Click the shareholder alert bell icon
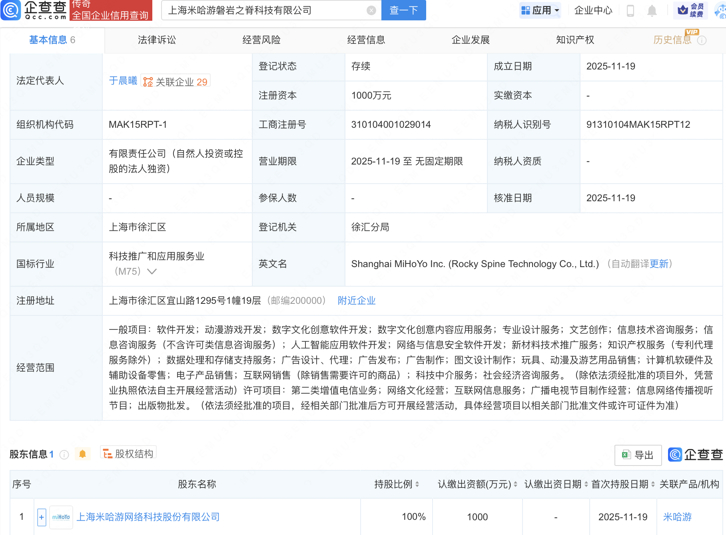This screenshot has height=535, width=726. click(x=83, y=454)
